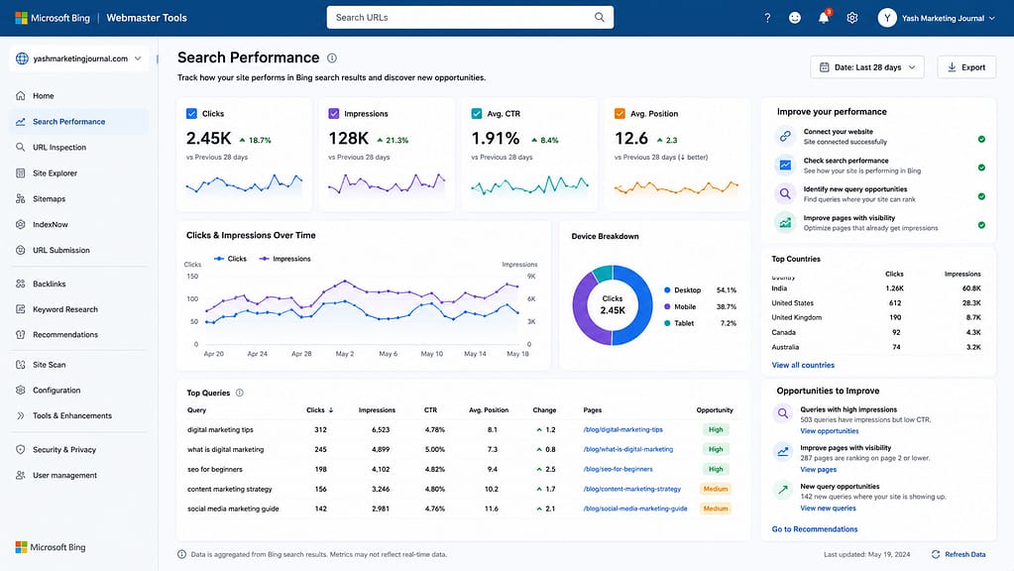Toggle the Impressions metric checkbox
This screenshot has width=1014, height=571.
pos(334,113)
